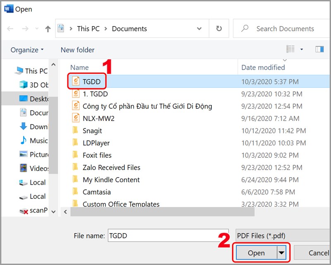Select Documents in the address path
The image size is (331, 265).
click(129, 29)
